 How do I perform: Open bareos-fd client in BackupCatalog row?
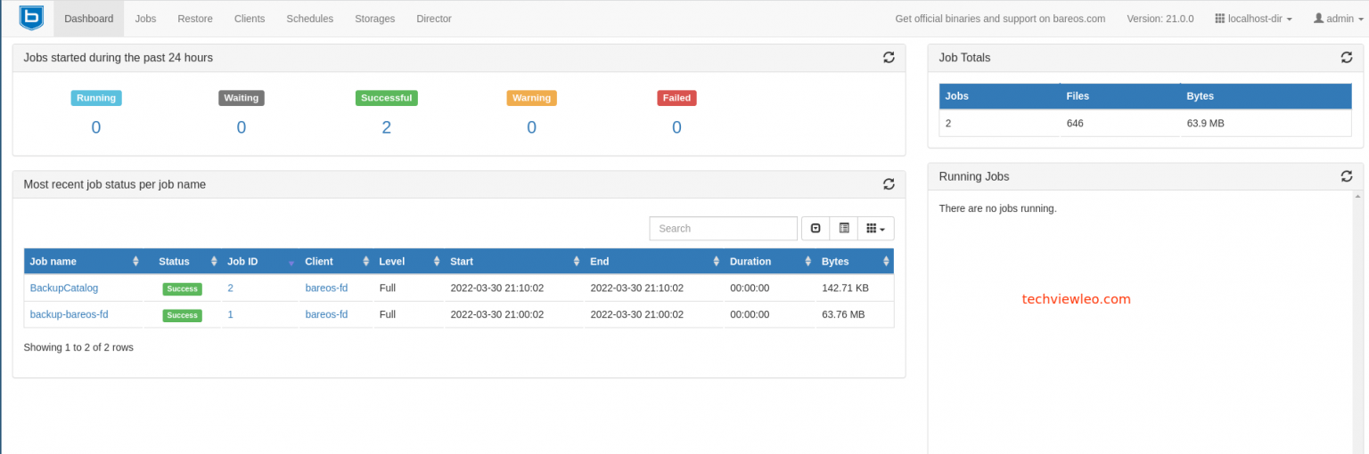pos(326,288)
